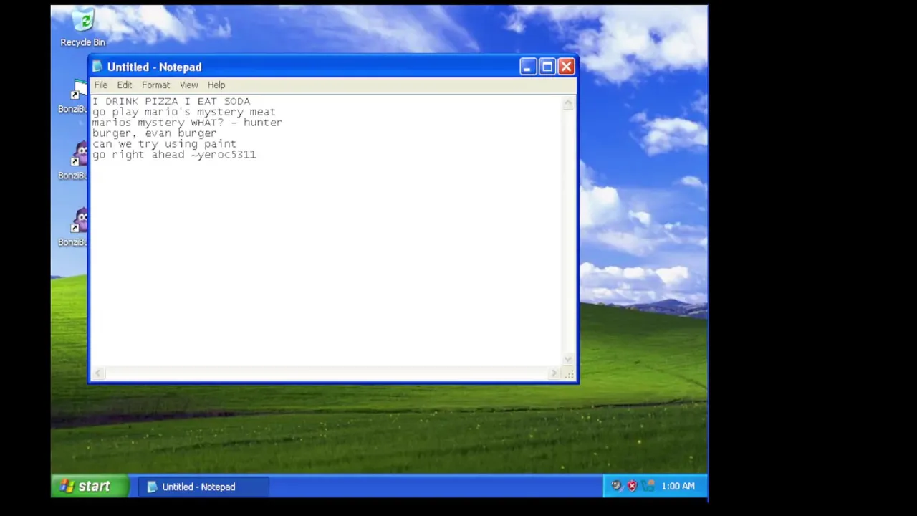Click the Start button
The width and height of the screenshot is (917, 516).
click(90, 487)
